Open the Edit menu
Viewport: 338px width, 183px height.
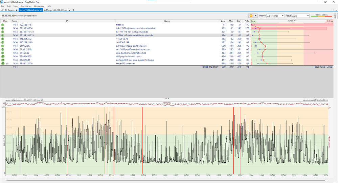coord(9,6)
